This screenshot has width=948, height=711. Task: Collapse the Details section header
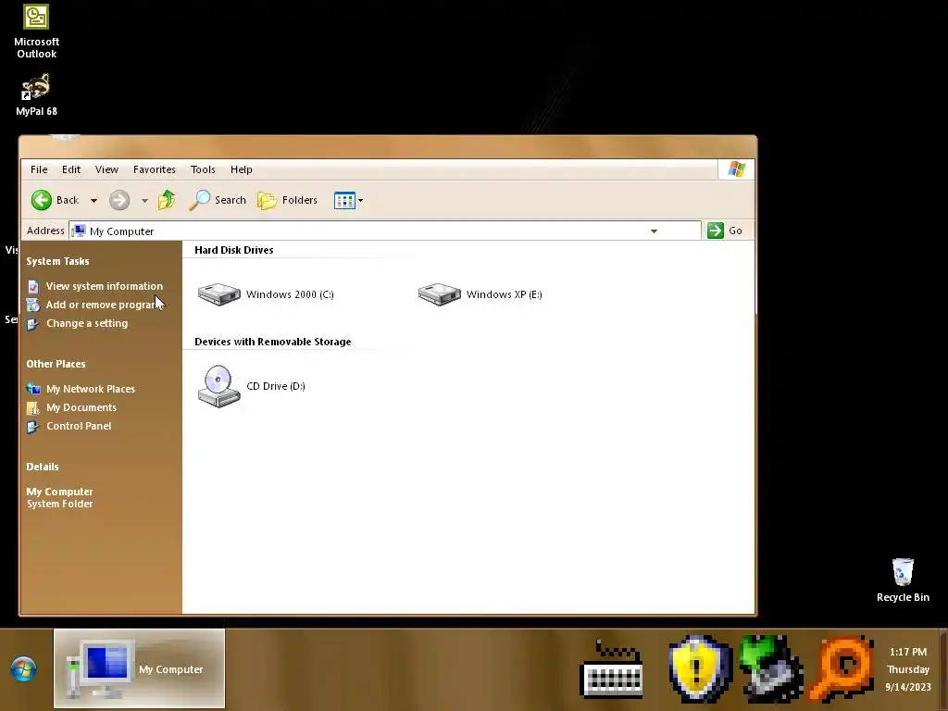tap(43, 467)
